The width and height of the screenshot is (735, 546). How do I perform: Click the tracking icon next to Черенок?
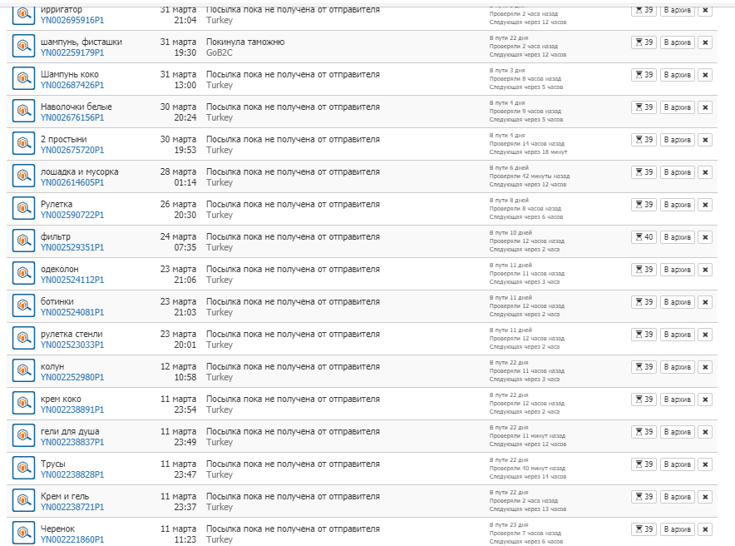23,533
